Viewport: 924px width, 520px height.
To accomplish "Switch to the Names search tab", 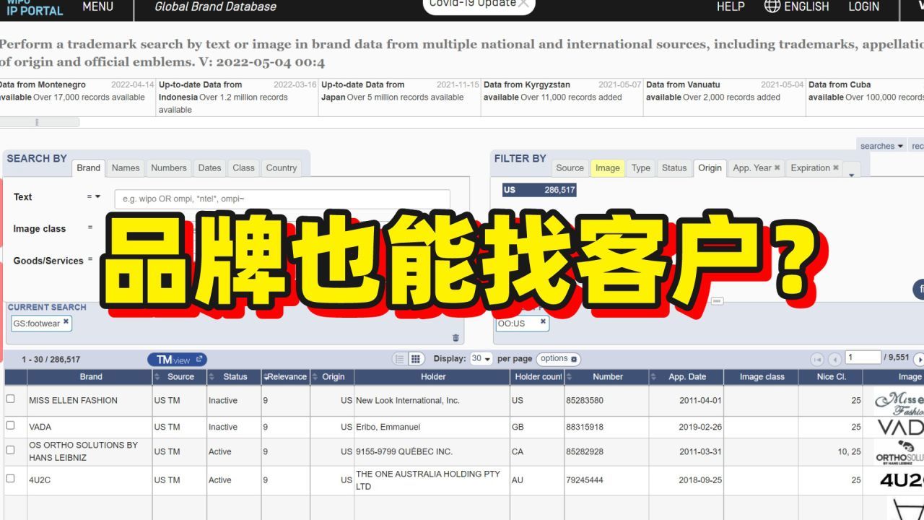I will (126, 168).
